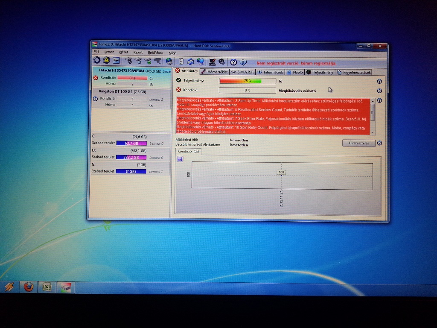
Task: Click the blue arrows window toolbar icon
Action: click(191, 61)
